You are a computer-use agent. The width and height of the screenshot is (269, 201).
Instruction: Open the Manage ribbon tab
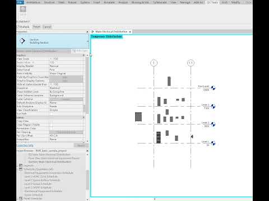coord(185,2)
